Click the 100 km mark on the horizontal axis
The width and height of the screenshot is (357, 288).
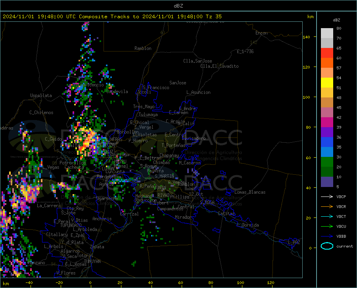[240, 283]
